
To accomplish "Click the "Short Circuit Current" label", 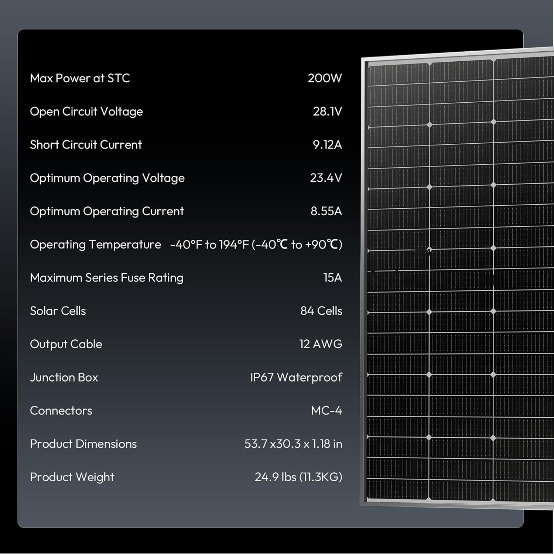I will (x=86, y=145).
